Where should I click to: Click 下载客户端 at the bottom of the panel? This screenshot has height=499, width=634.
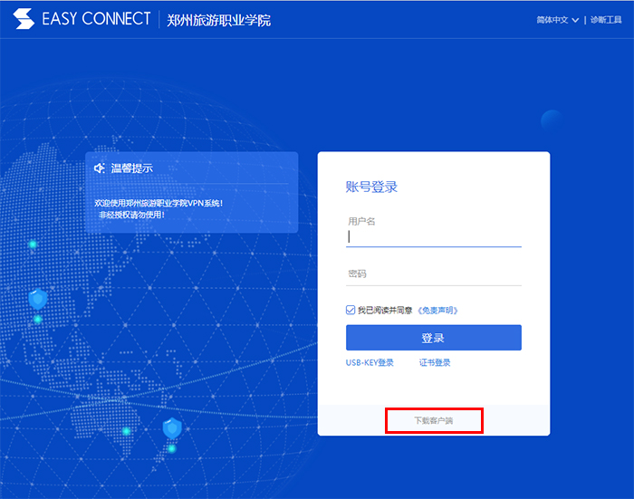point(434,420)
